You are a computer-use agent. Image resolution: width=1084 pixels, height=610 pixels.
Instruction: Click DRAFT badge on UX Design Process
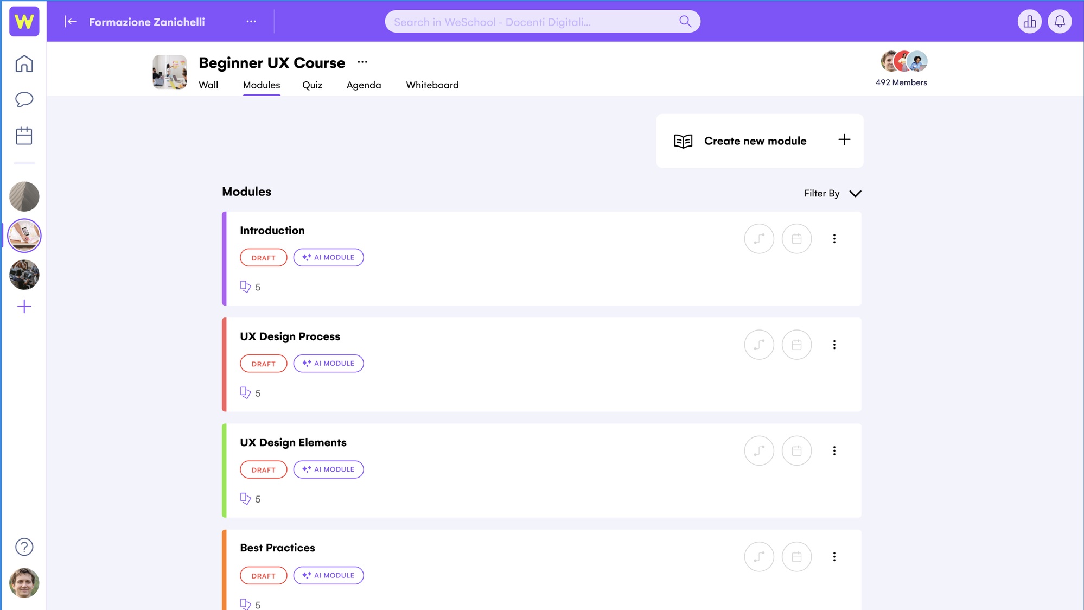point(263,364)
